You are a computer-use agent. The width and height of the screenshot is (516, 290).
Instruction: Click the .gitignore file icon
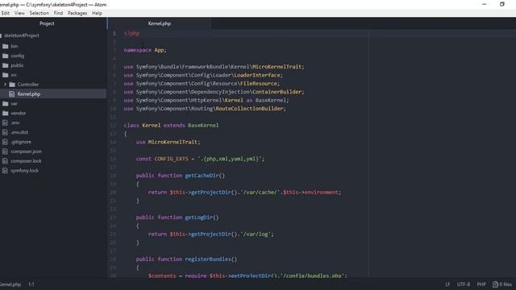pos(5,142)
